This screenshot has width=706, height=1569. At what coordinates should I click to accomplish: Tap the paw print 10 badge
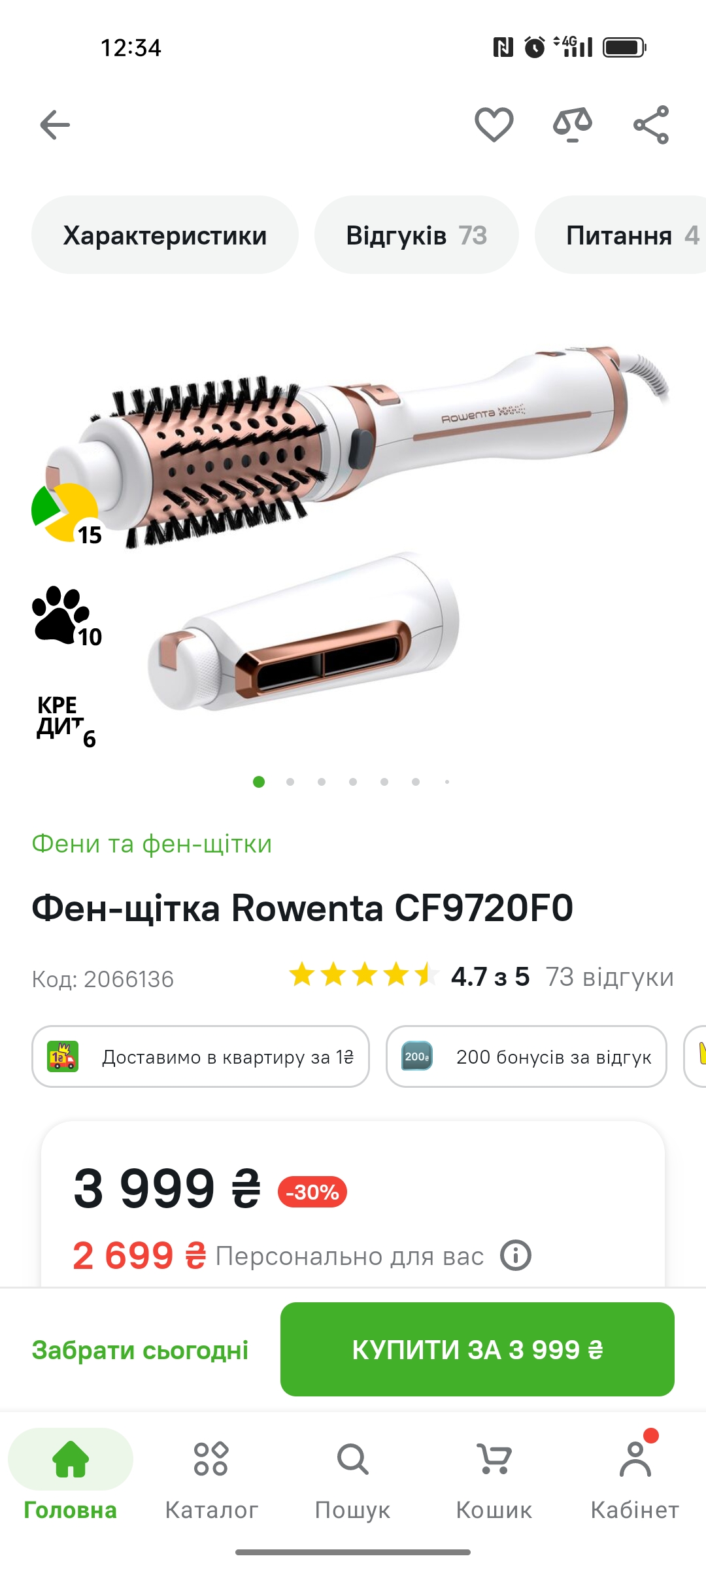(x=67, y=616)
